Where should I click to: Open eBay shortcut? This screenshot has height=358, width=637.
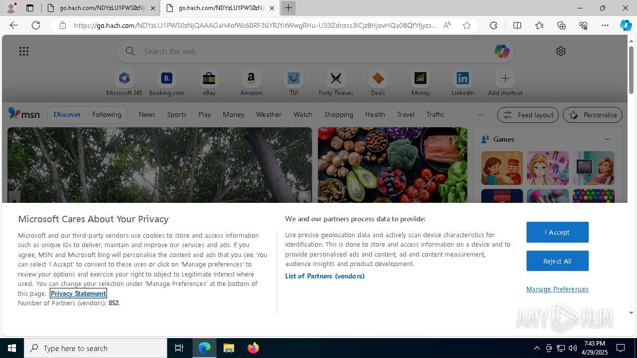pyautogui.click(x=209, y=83)
